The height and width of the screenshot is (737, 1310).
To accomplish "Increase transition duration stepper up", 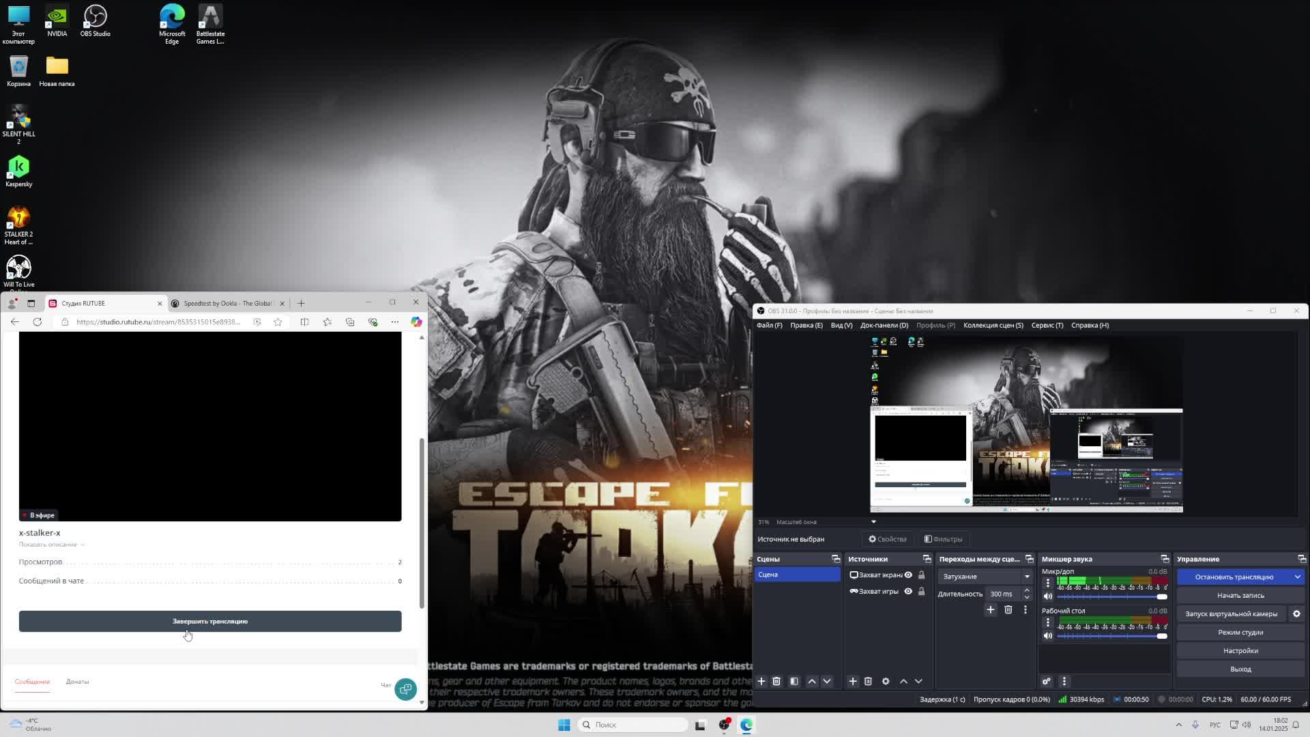I will tap(1026, 590).
